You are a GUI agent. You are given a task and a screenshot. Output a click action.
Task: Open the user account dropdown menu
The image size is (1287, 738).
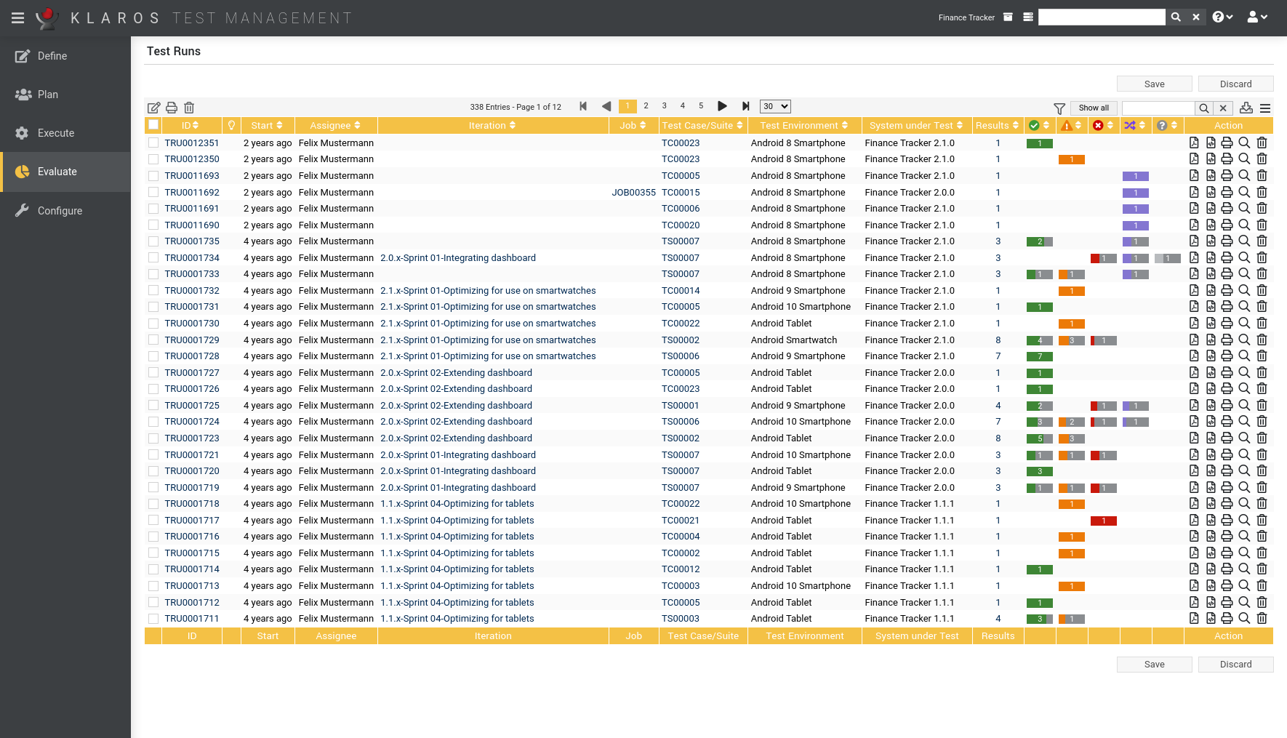click(x=1257, y=17)
